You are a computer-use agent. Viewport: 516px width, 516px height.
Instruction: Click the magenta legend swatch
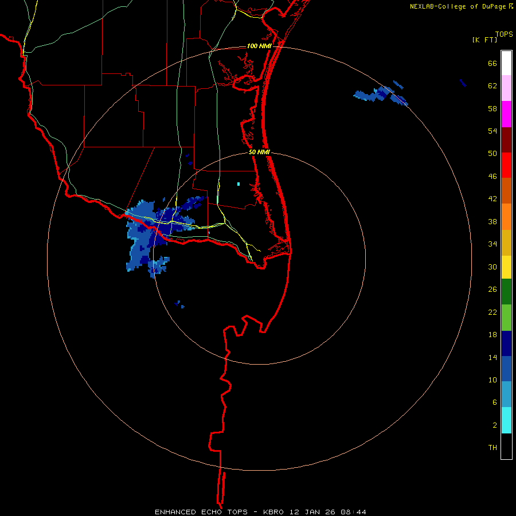click(506, 114)
